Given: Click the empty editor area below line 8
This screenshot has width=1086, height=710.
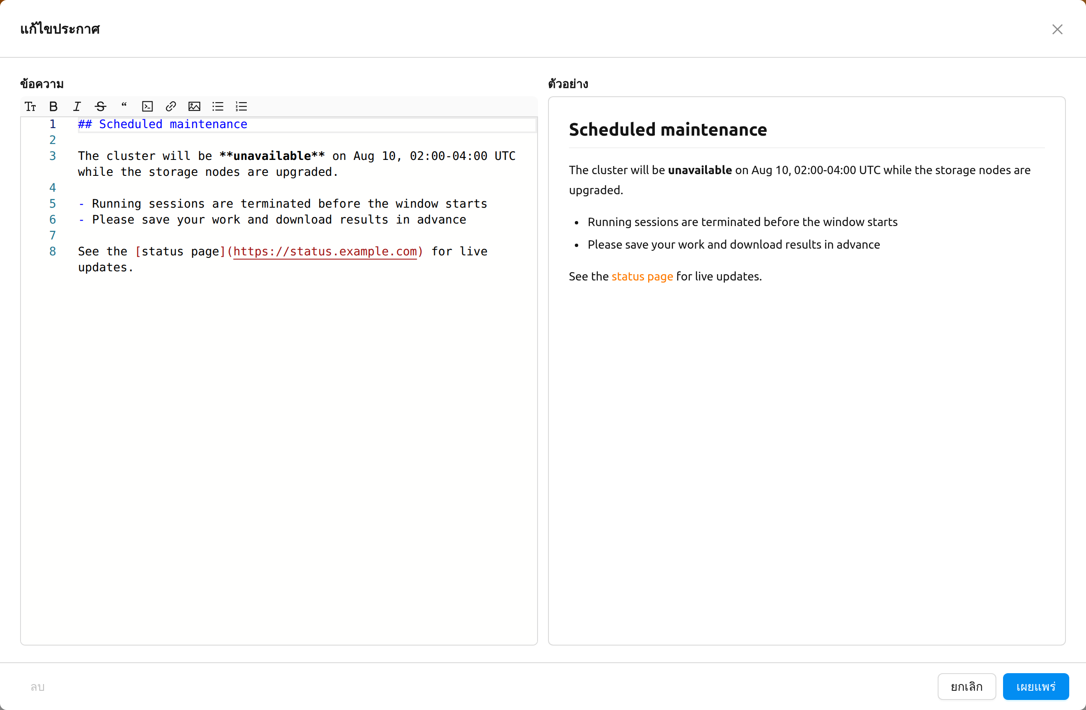Looking at the screenshot, I should tap(278, 456).
